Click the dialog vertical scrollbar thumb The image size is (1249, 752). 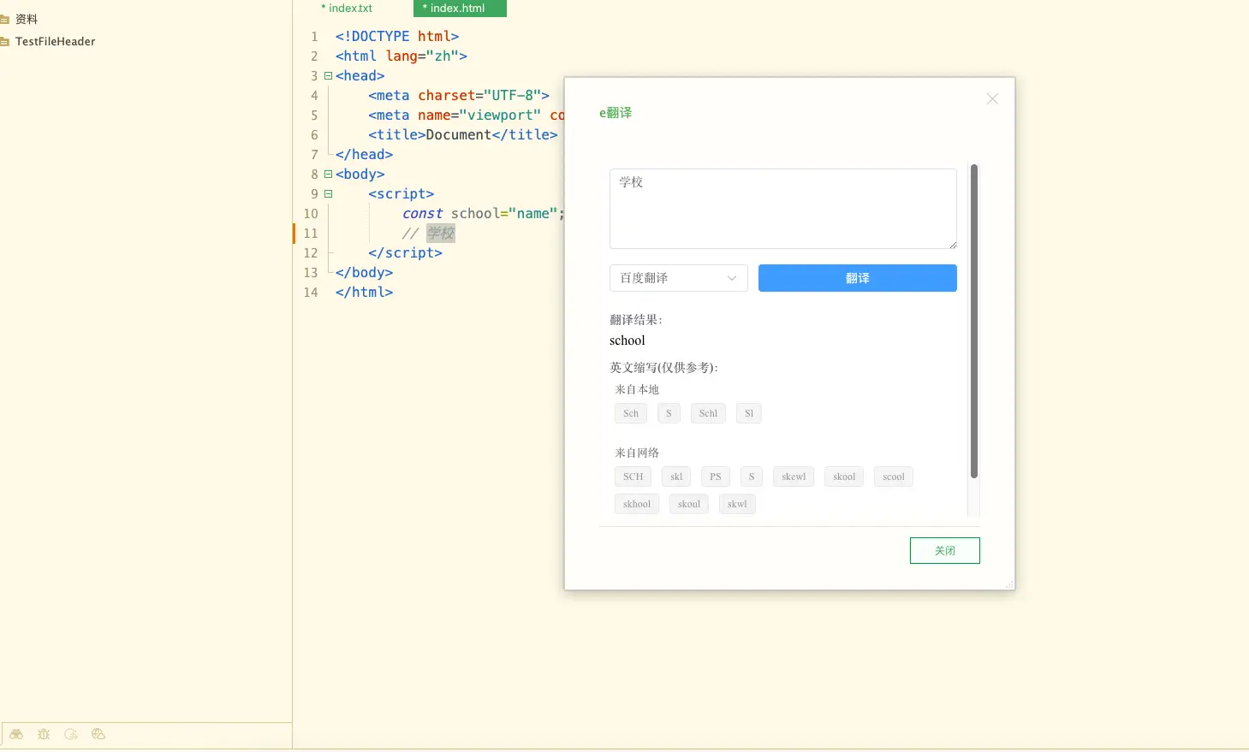tap(974, 321)
